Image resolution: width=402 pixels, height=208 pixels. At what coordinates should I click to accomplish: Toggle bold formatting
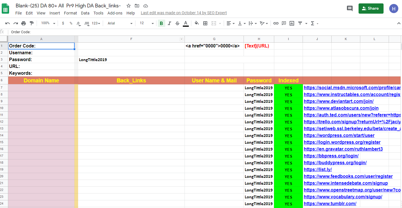click(161, 23)
